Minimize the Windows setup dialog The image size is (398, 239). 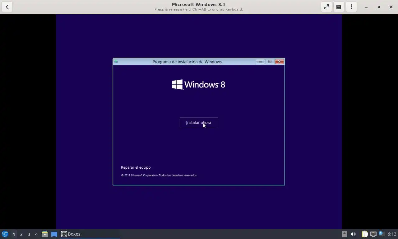260,62
